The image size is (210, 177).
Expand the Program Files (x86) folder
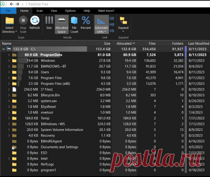click(9, 83)
